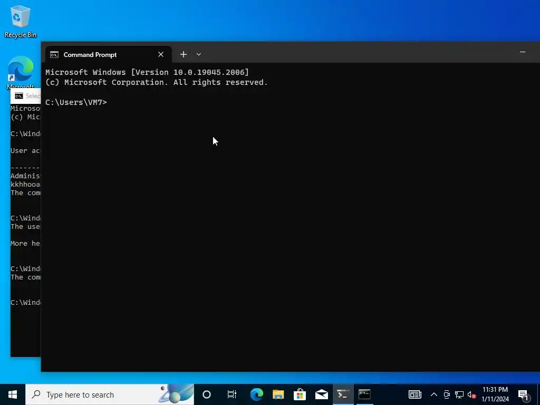The height and width of the screenshot is (405, 540).
Task: Open the Recycle Bin desktop icon
Action: 21,21
